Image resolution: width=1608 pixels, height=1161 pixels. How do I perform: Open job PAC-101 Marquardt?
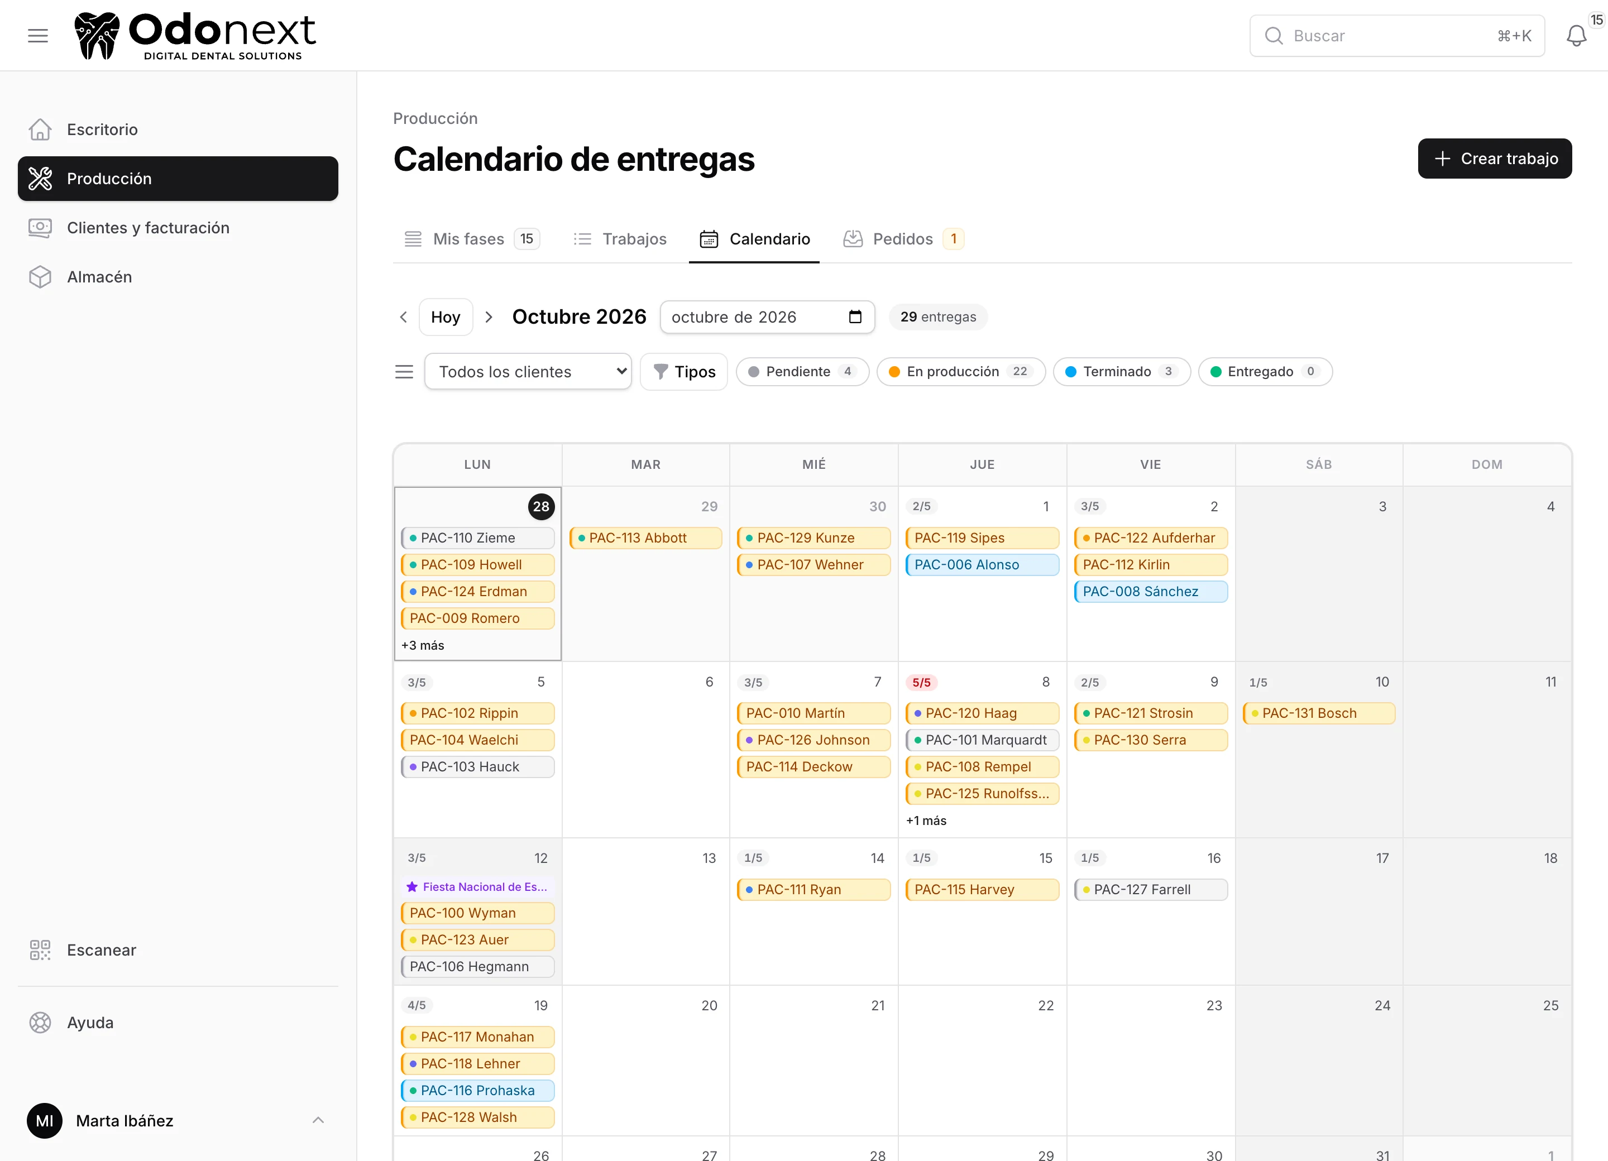982,740
